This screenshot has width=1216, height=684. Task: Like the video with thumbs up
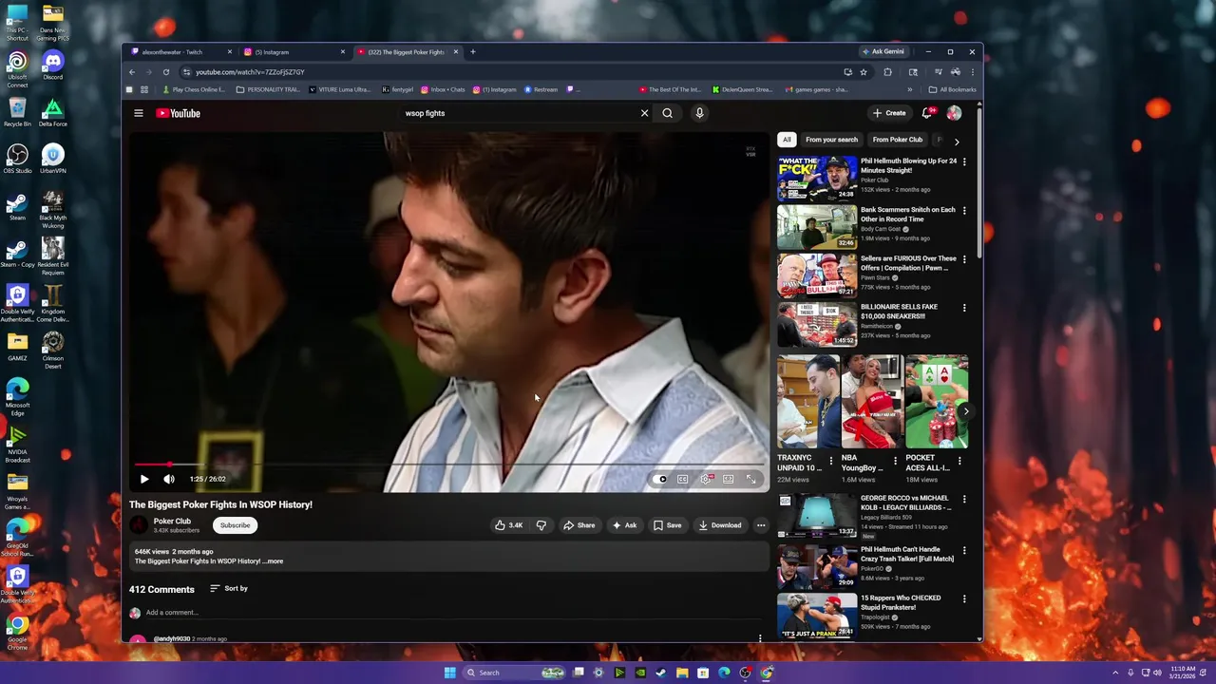[x=509, y=525]
